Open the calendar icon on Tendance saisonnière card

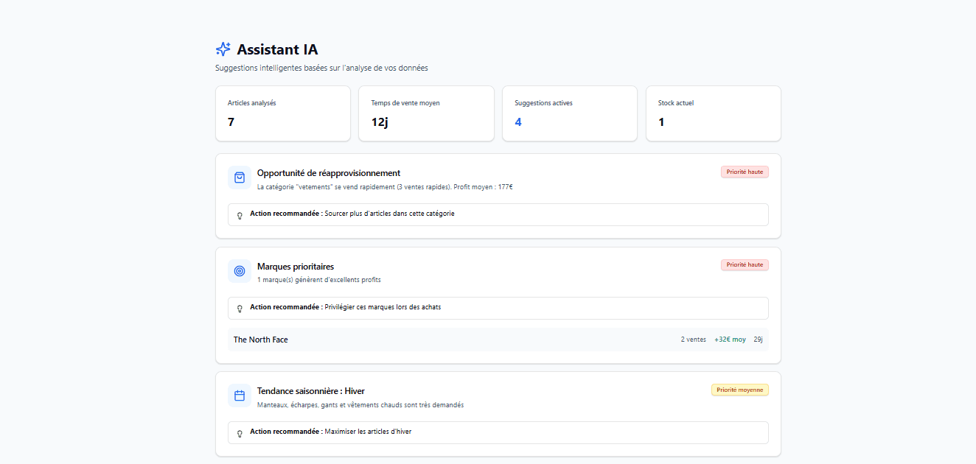[x=239, y=395]
